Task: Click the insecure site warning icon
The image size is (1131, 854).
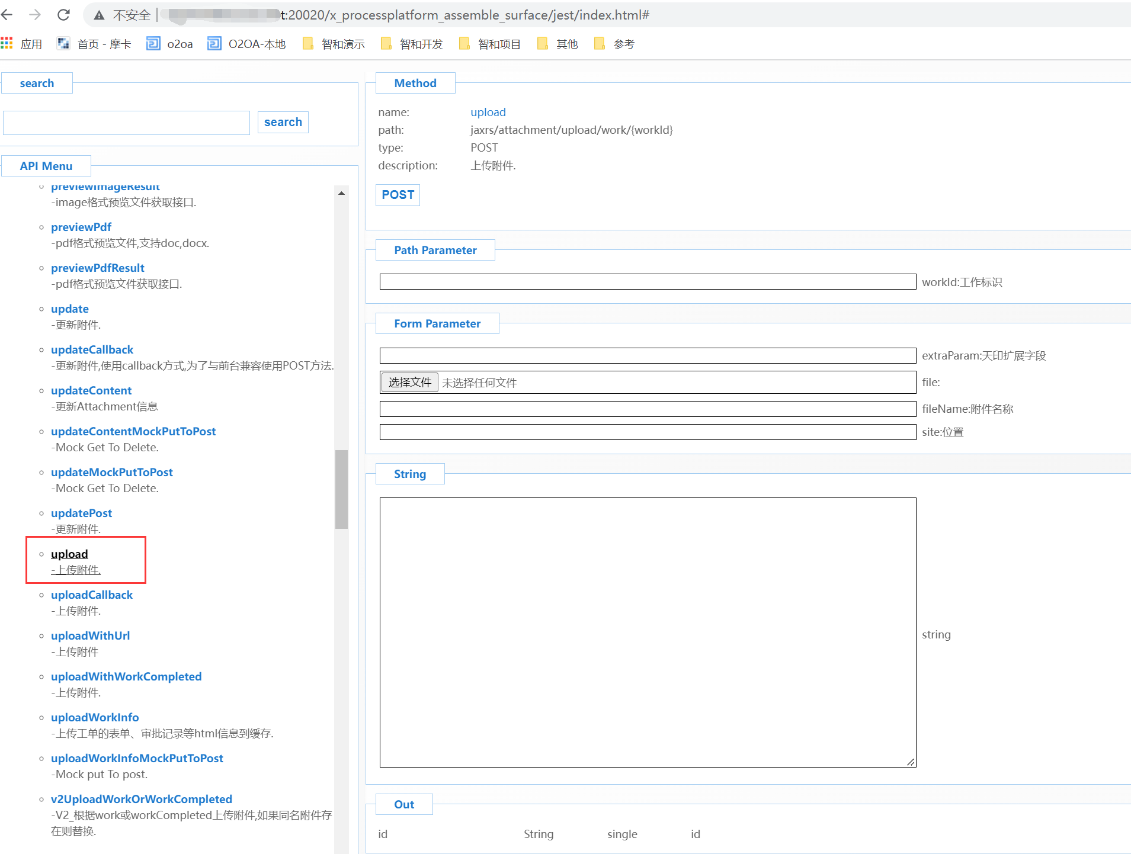Action: coord(99,15)
